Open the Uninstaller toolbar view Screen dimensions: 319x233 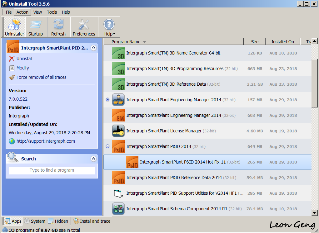14,27
